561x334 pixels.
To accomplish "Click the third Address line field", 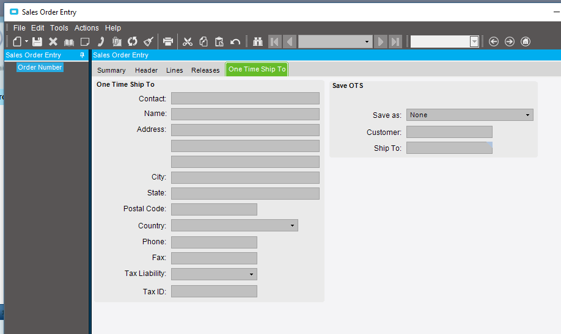I will [x=245, y=162].
